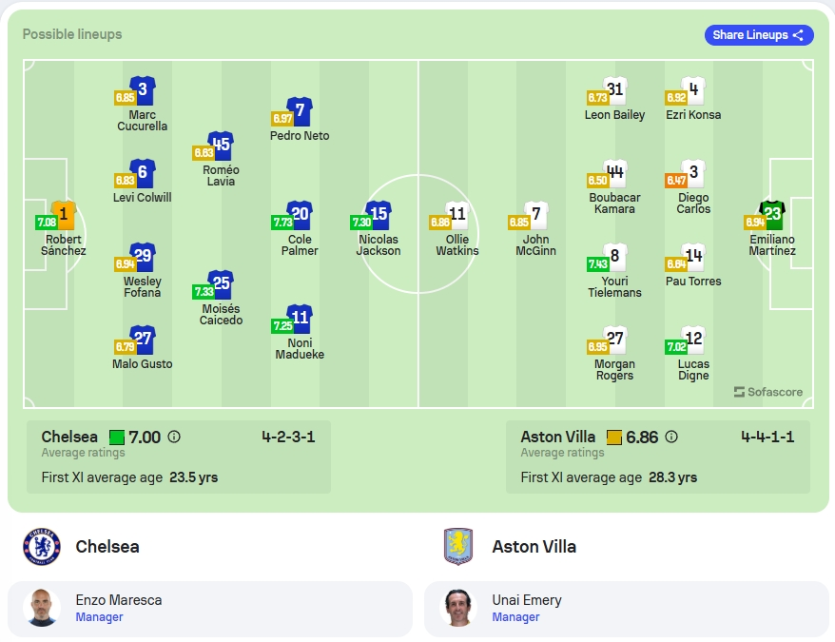Click Emiliano Martínez's green goalkeeper shirt
Image resolution: width=835 pixels, height=642 pixels.
click(772, 215)
